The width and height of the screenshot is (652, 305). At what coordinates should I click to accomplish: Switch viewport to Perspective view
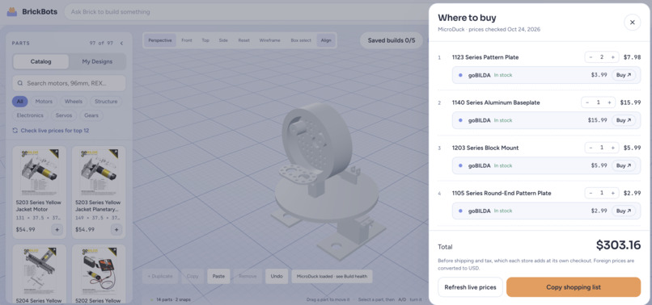coord(160,40)
